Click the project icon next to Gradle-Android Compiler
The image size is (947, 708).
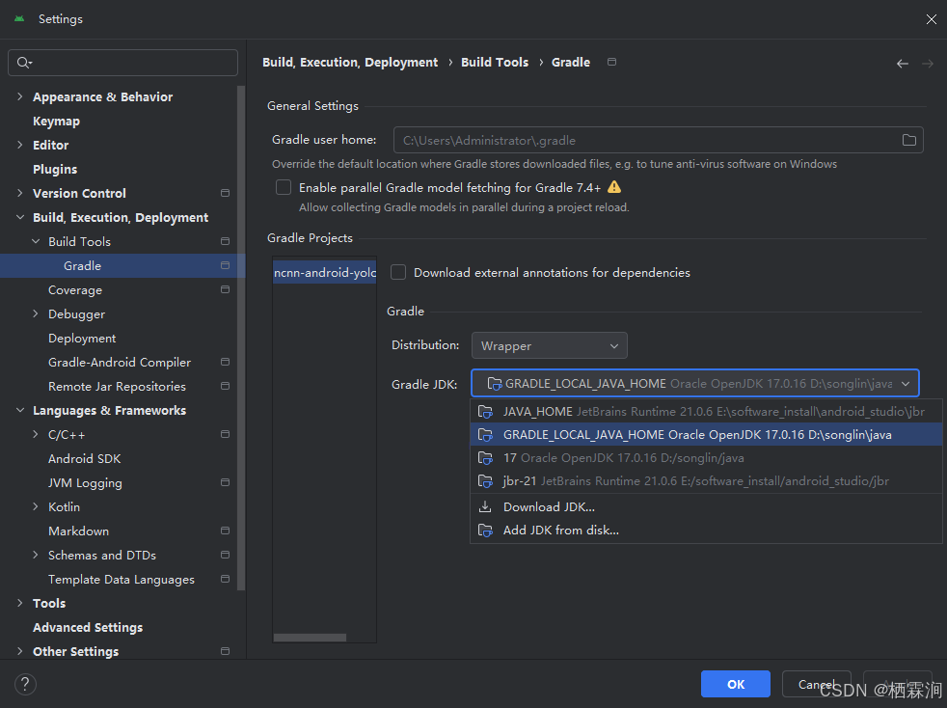coord(226,362)
